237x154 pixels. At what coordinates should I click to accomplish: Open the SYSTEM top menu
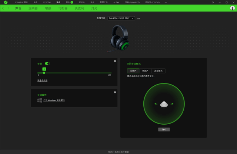47,3
